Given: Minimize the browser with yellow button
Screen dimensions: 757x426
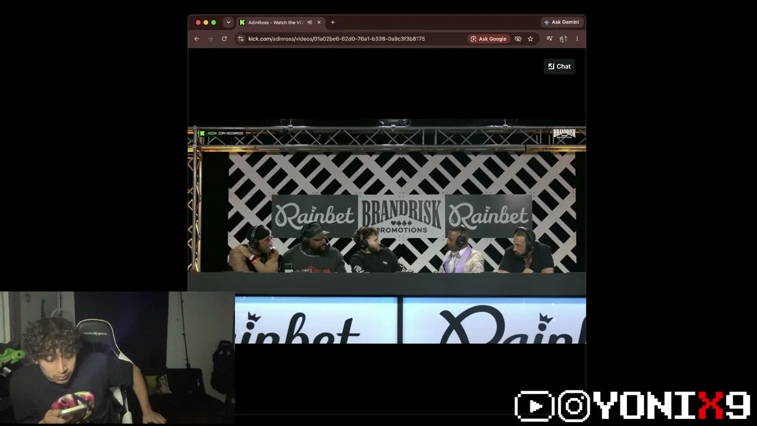Looking at the screenshot, I should tap(206, 22).
